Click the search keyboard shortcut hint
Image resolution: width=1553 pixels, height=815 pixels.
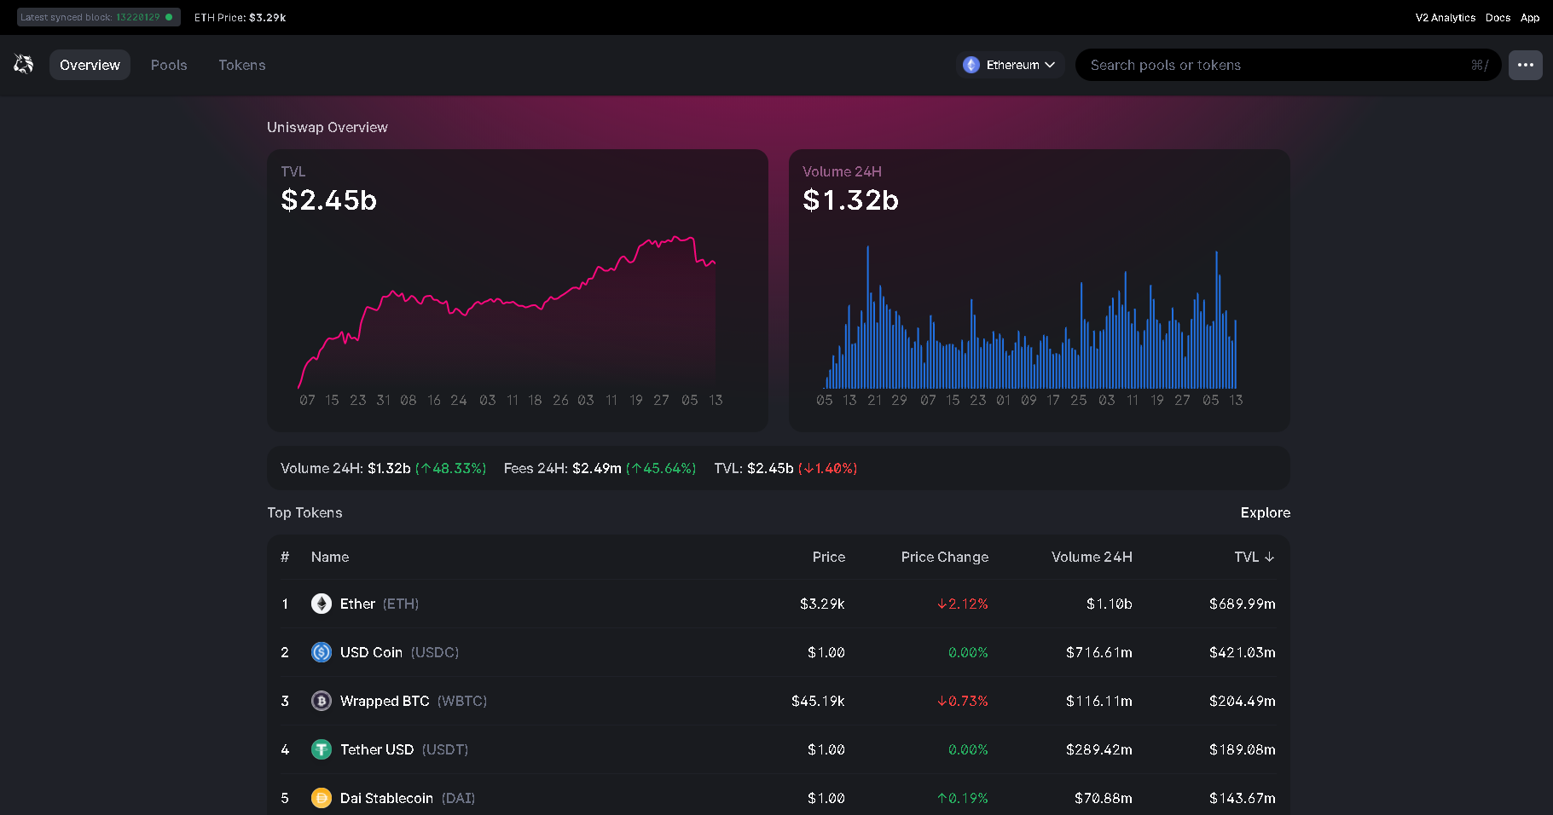(x=1480, y=65)
